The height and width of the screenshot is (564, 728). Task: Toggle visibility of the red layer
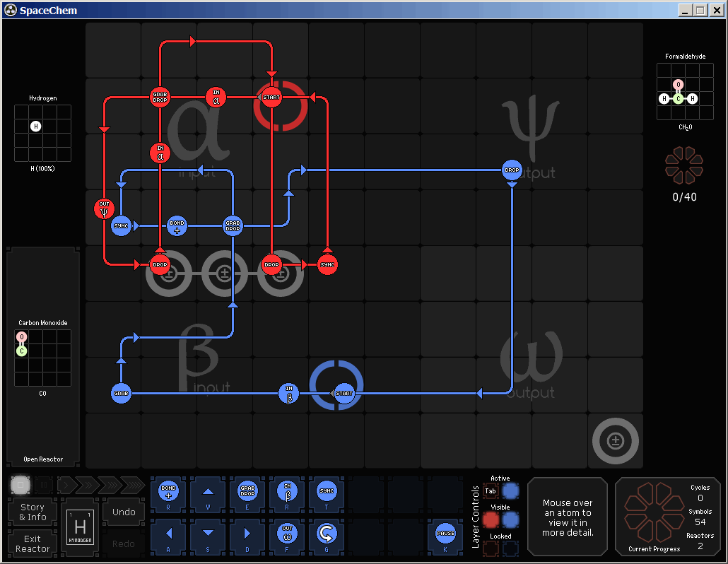491,519
